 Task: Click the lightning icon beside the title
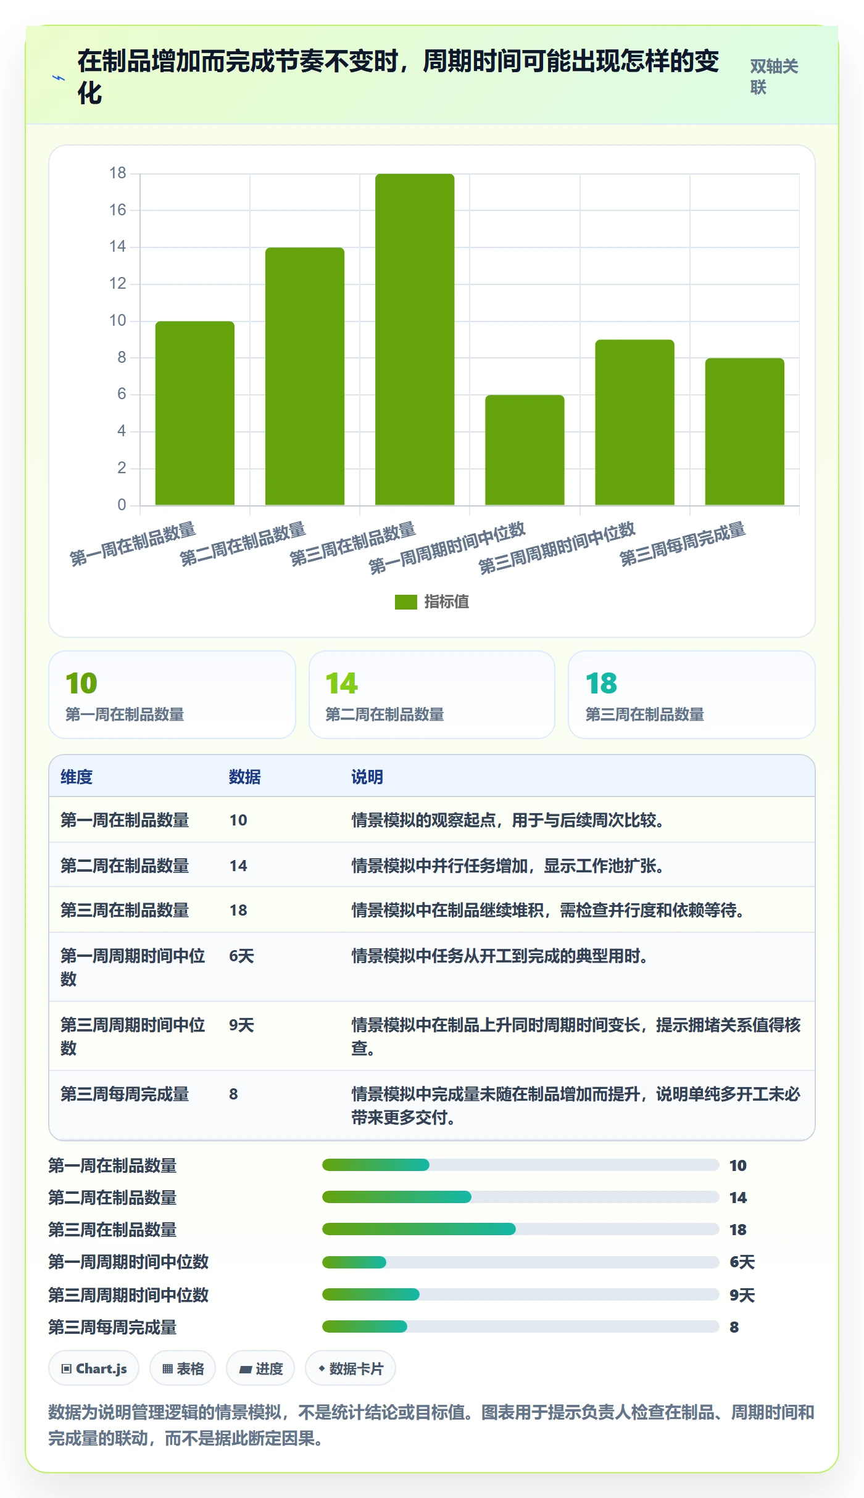click(x=58, y=78)
